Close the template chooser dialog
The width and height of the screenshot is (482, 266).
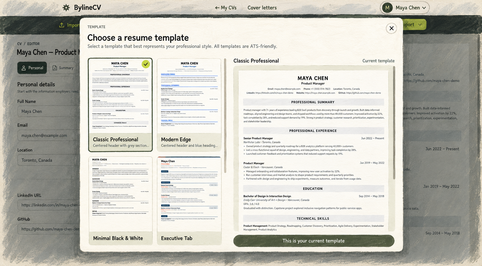click(x=391, y=28)
